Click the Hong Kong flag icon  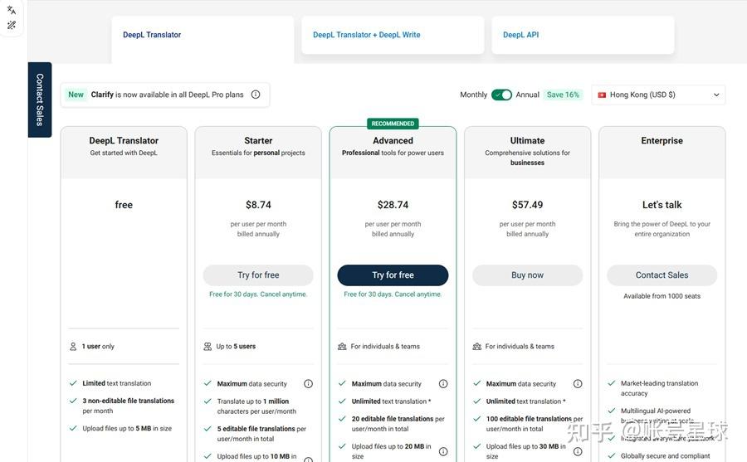602,95
